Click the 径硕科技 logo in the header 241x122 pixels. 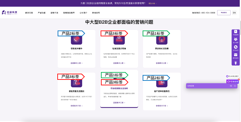click(9, 13)
